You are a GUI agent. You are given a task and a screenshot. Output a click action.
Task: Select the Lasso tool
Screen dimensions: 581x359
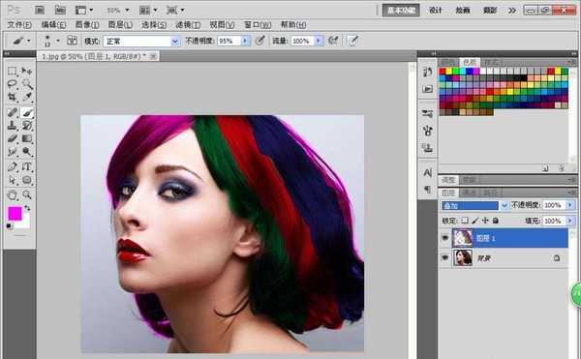pyautogui.click(x=13, y=83)
